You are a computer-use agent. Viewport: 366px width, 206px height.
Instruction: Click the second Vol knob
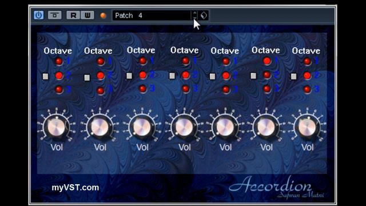(100, 127)
